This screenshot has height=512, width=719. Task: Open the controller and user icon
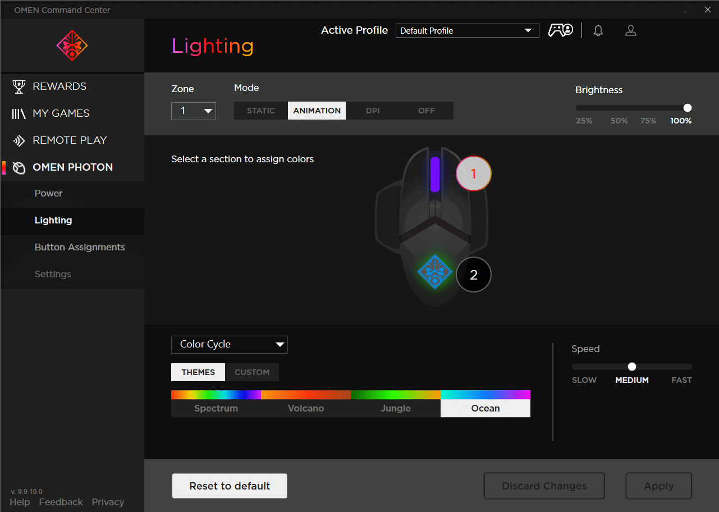tap(560, 30)
